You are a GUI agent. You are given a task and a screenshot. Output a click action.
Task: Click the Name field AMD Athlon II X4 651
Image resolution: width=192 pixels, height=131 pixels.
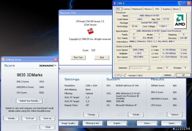coord(149,16)
